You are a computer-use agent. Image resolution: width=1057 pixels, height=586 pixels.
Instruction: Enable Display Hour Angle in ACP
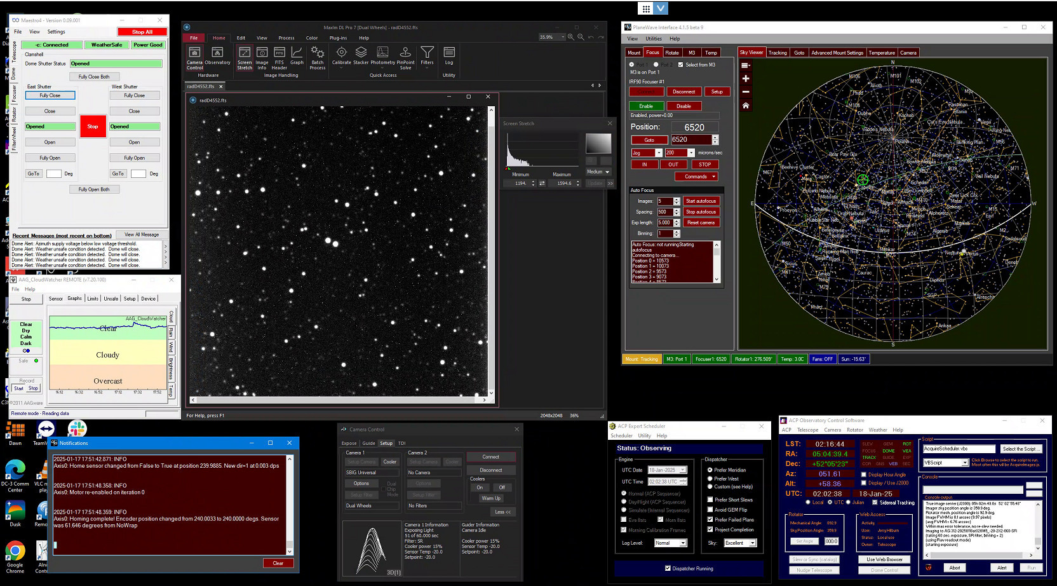pos(864,474)
